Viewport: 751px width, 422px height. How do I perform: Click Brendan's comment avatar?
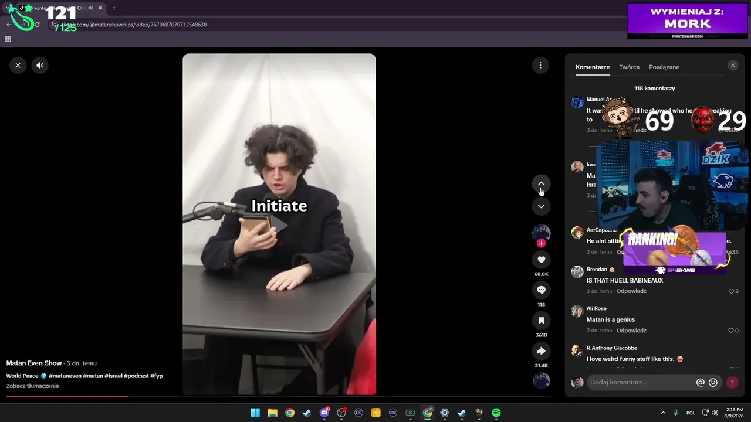[577, 271]
